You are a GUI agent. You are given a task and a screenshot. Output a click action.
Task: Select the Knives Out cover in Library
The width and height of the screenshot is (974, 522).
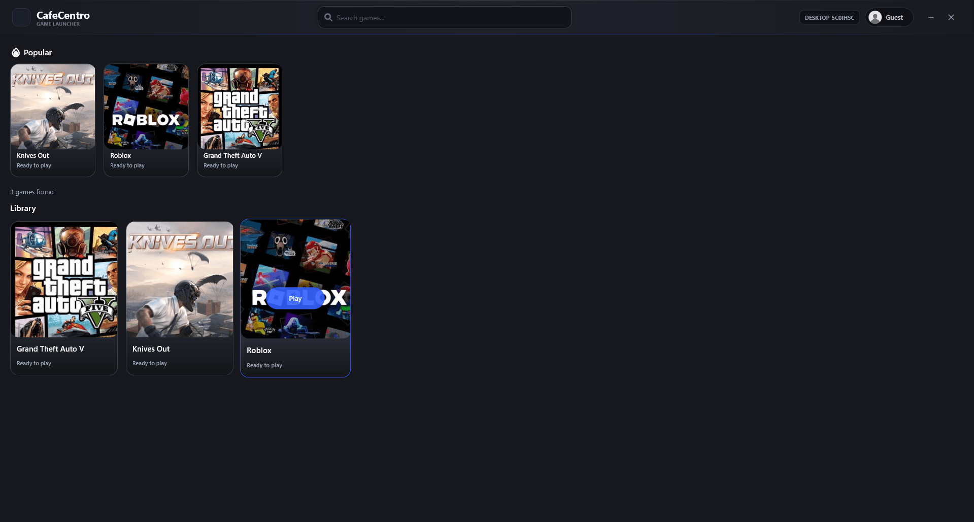tap(180, 280)
